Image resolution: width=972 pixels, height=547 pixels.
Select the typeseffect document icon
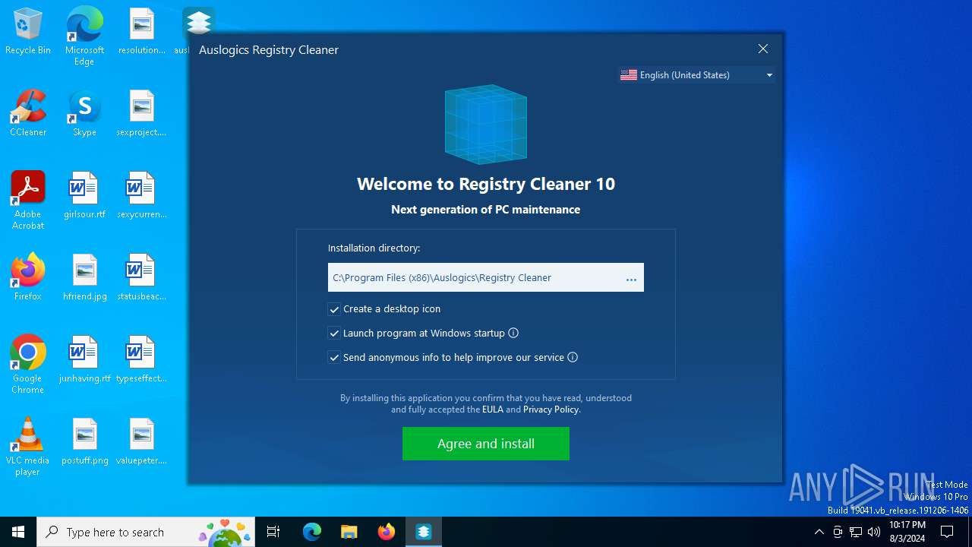[141, 360]
